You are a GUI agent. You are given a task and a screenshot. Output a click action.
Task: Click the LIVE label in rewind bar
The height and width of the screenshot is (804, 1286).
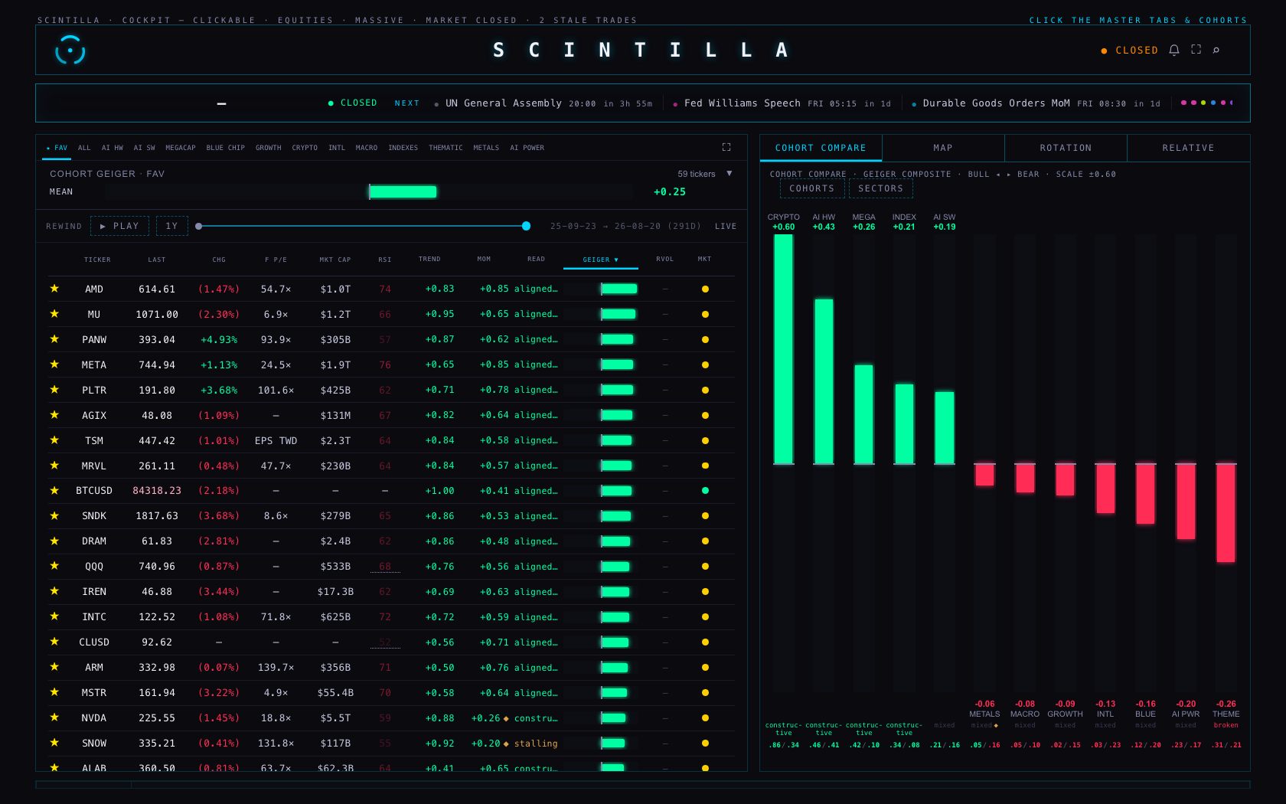point(726,226)
